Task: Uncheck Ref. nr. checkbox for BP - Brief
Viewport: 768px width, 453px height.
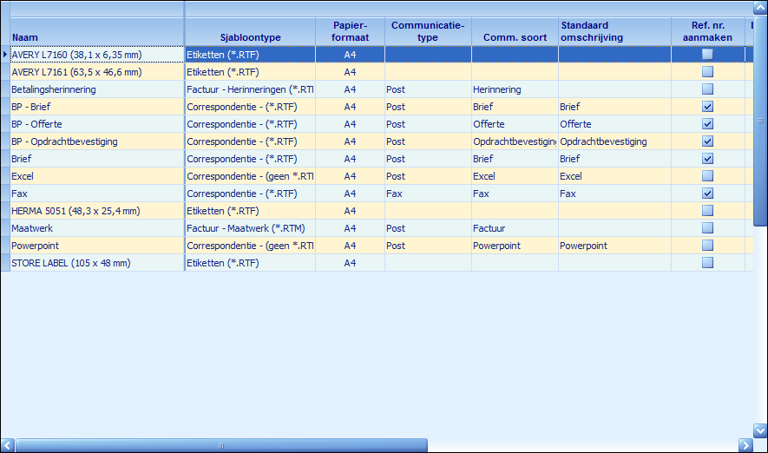Action: pos(707,107)
